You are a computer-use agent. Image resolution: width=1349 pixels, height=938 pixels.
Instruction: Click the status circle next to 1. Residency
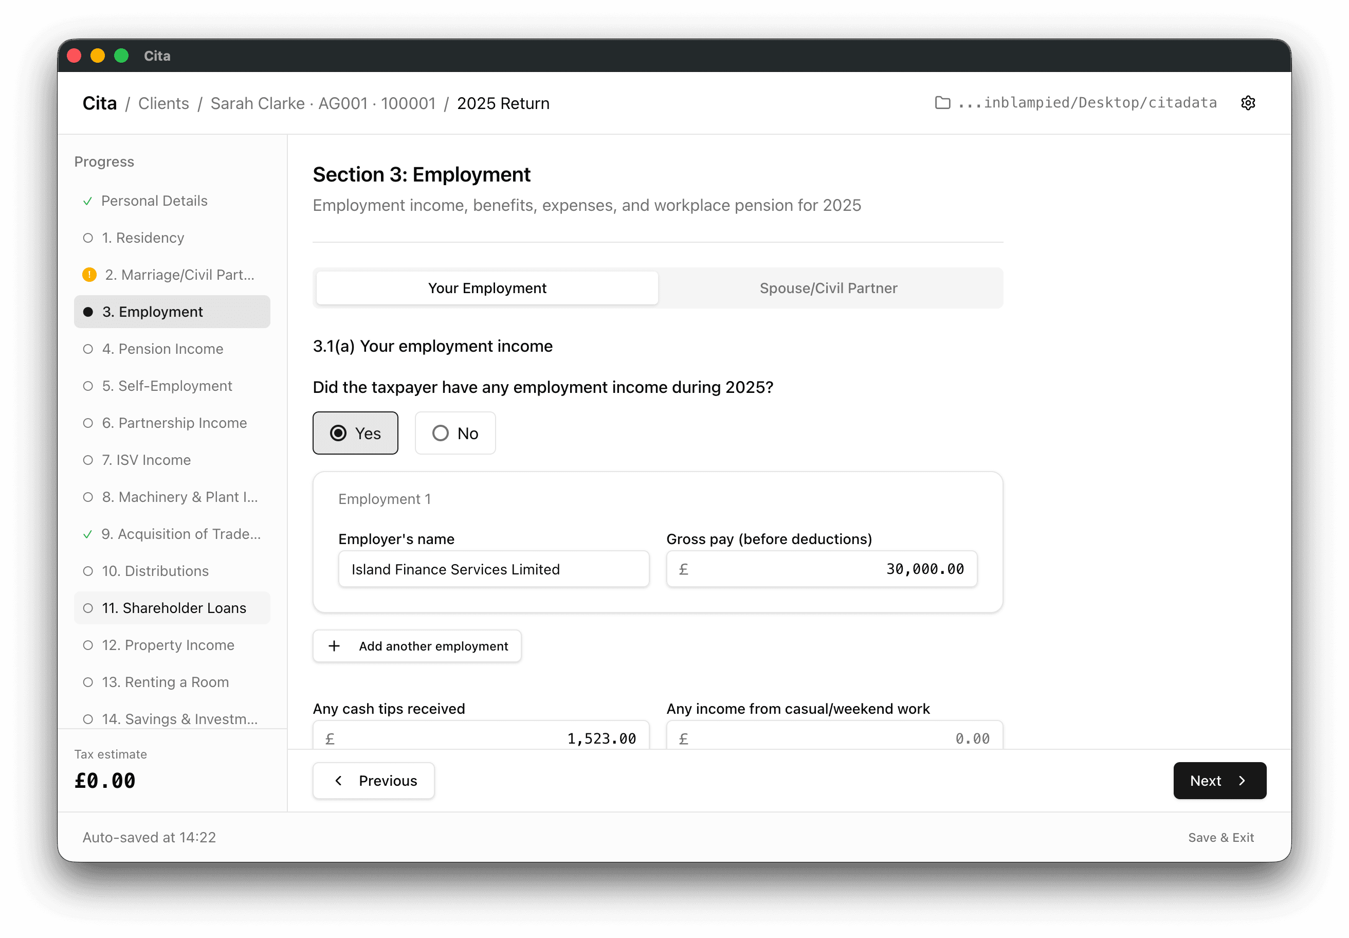pos(88,238)
